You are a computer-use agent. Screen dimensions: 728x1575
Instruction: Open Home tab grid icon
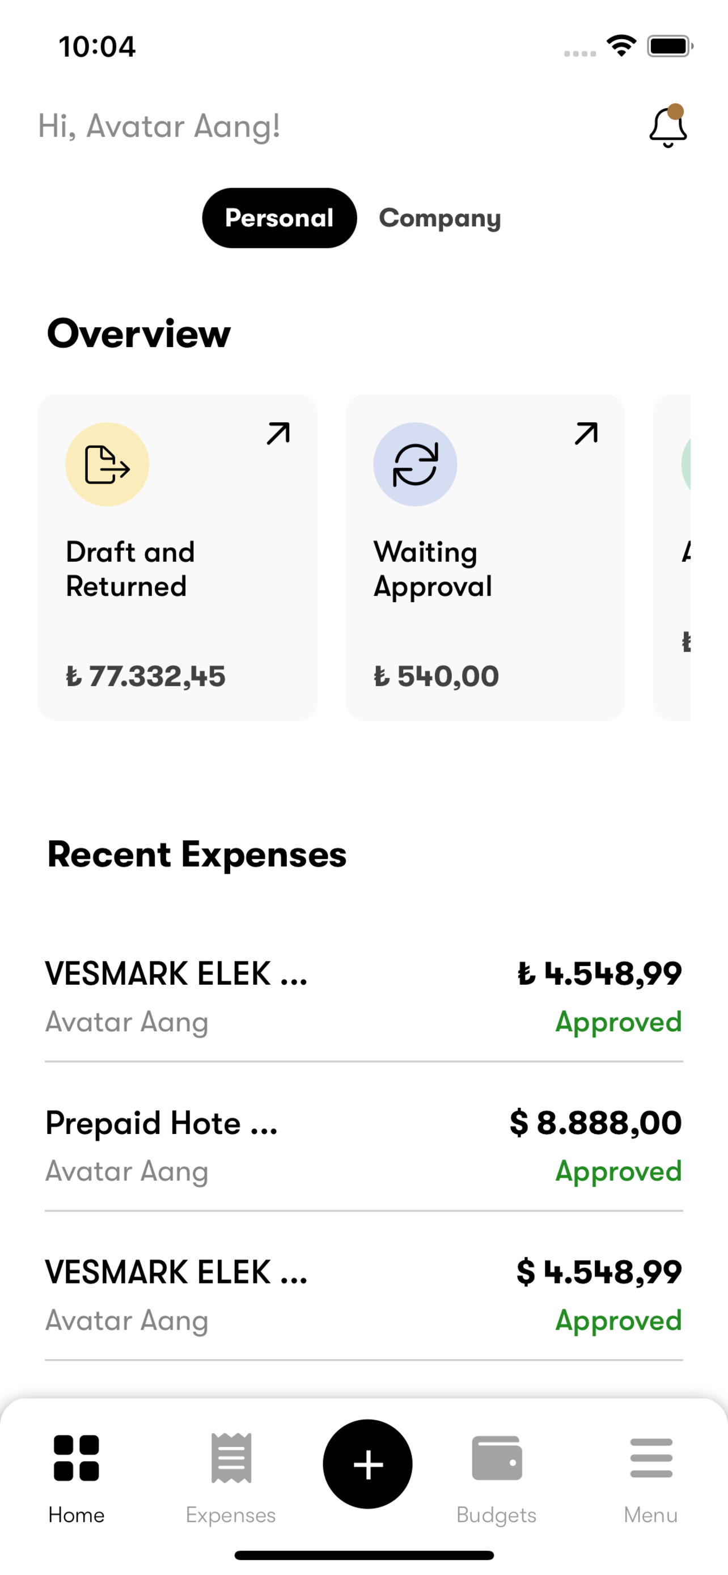coord(77,1458)
